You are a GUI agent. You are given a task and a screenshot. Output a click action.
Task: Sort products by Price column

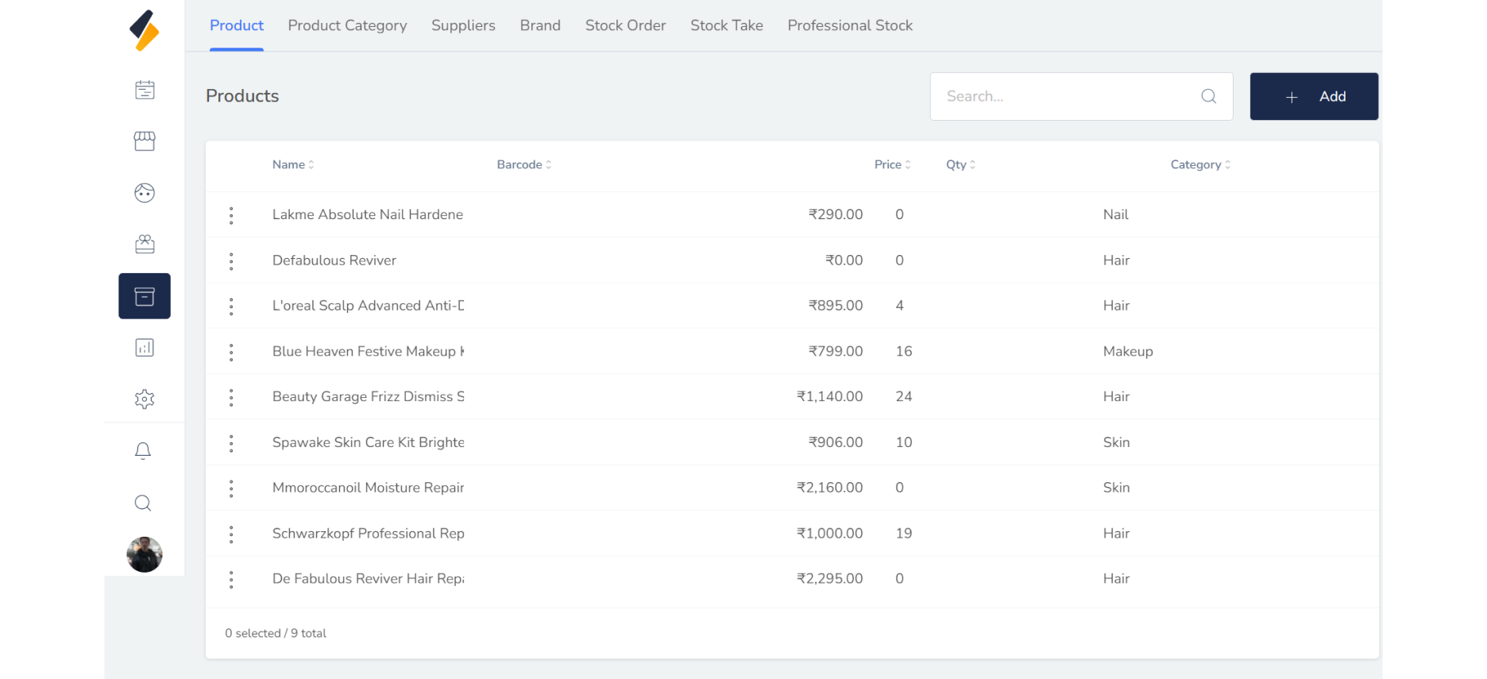pos(891,164)
